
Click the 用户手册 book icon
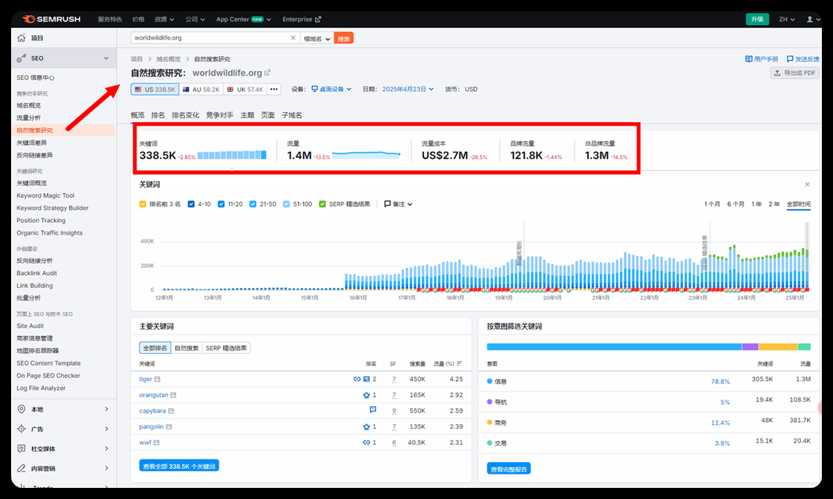(x=749, y=59)
